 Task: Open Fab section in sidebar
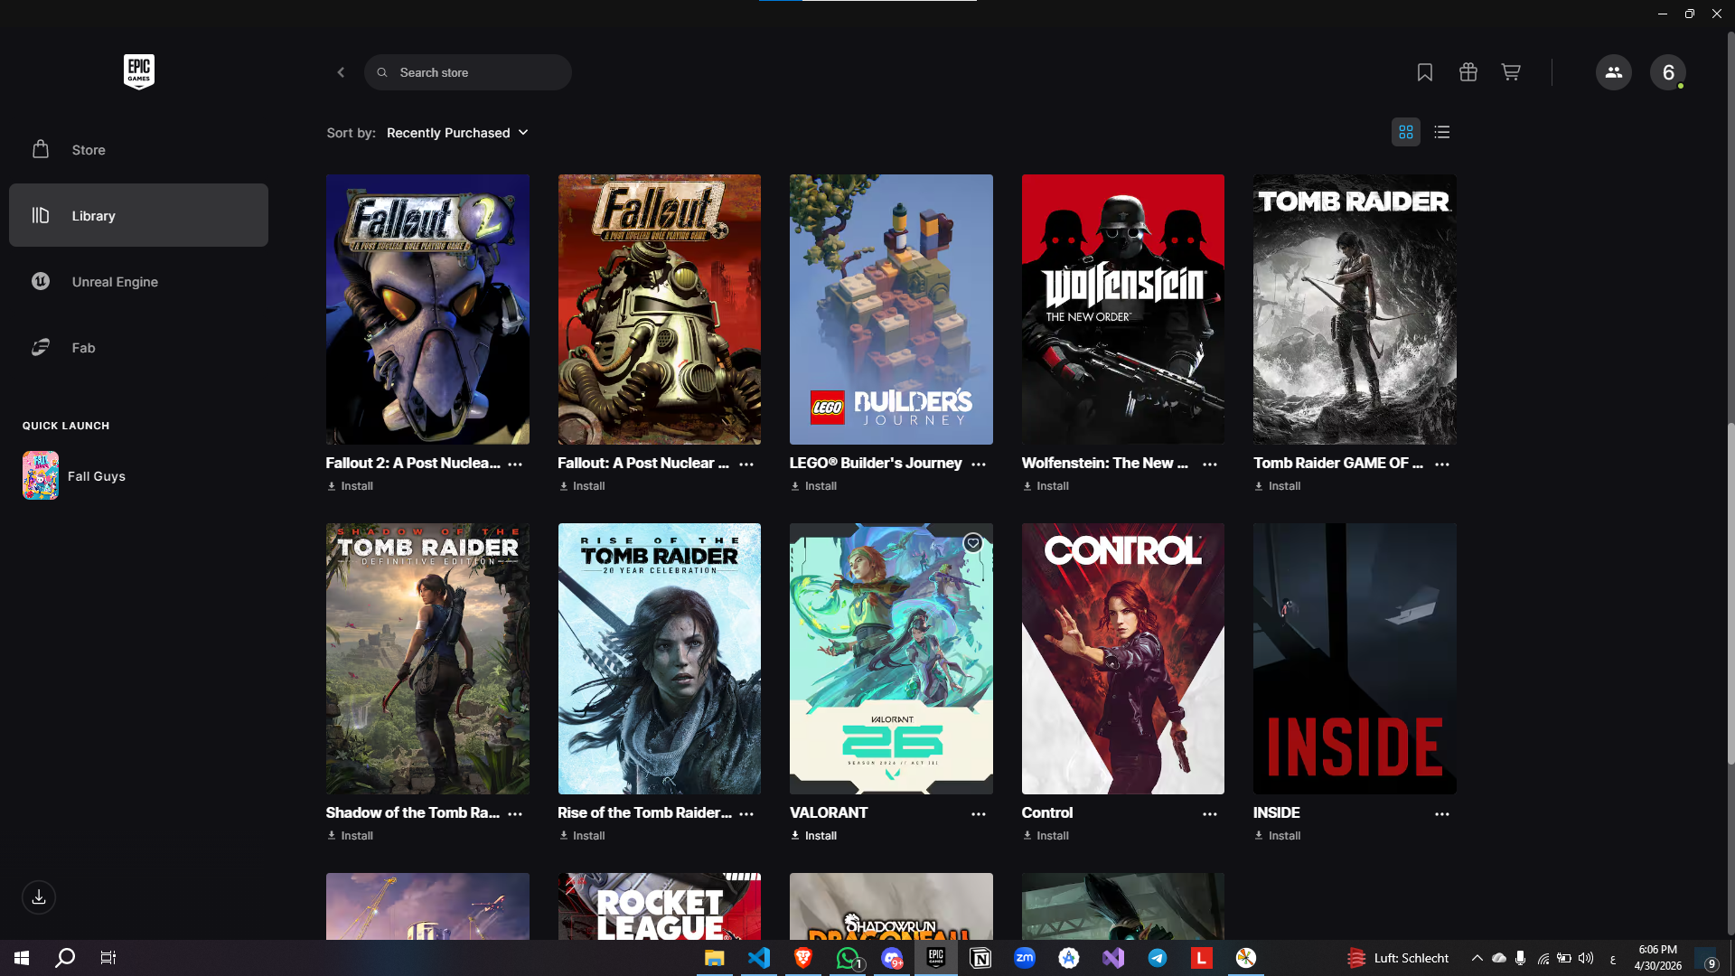click(x=138, y=347)
